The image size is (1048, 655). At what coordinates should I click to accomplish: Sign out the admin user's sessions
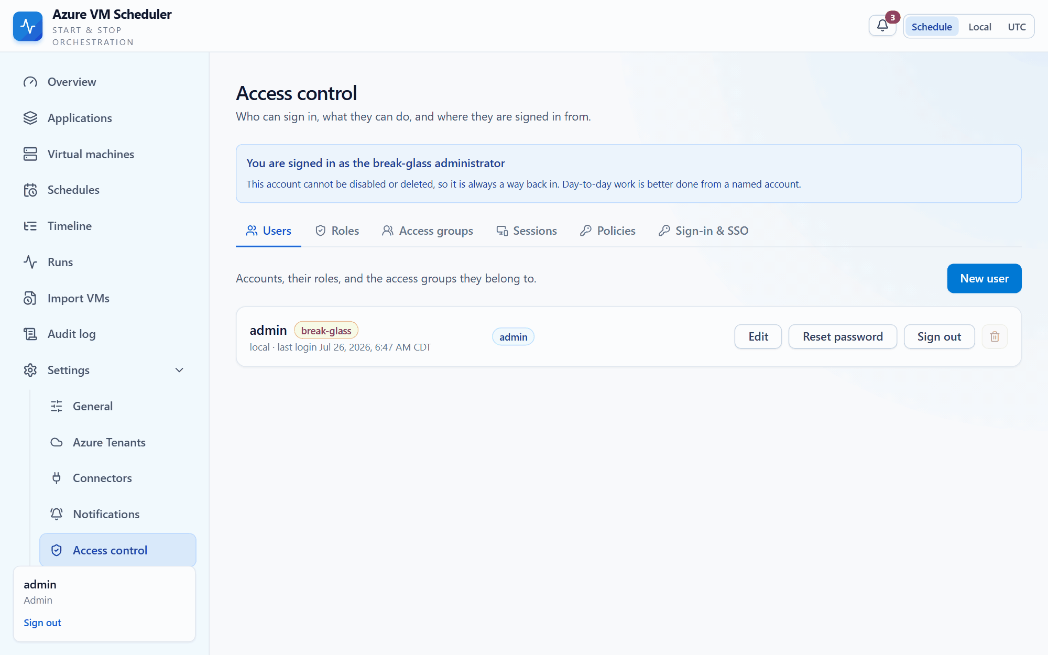pyautogui.click(x=939, y=336)
